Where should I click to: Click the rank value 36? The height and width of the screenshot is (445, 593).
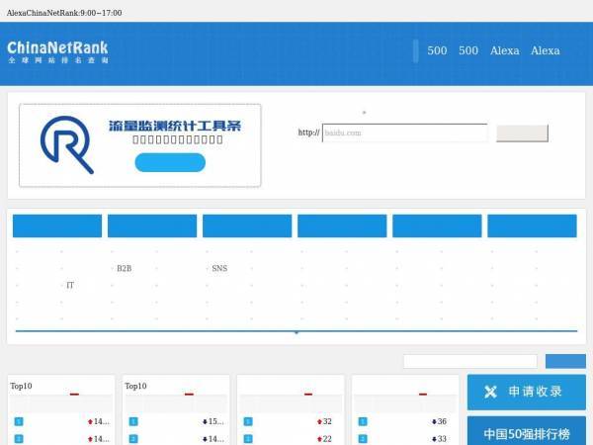click(442, 421)
